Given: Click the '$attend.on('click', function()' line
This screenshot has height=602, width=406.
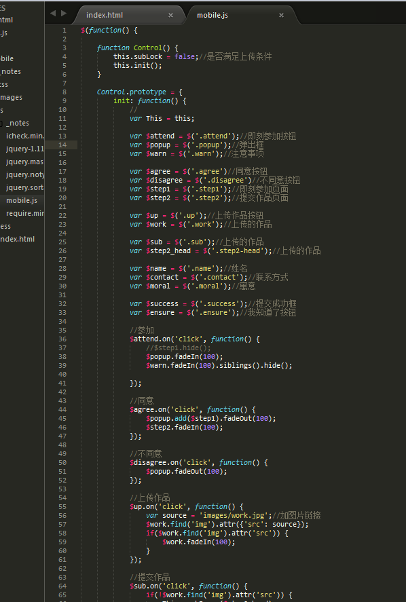Looking at the screenshot, I should (x=195, y=339).
